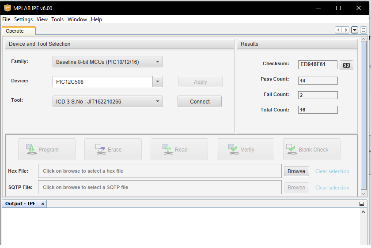Maximize the Operate panel window icon

tap(363, 30)
